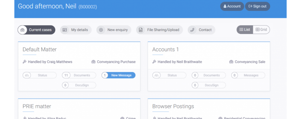Click 'Conveyancing Purchase' text

116,62
